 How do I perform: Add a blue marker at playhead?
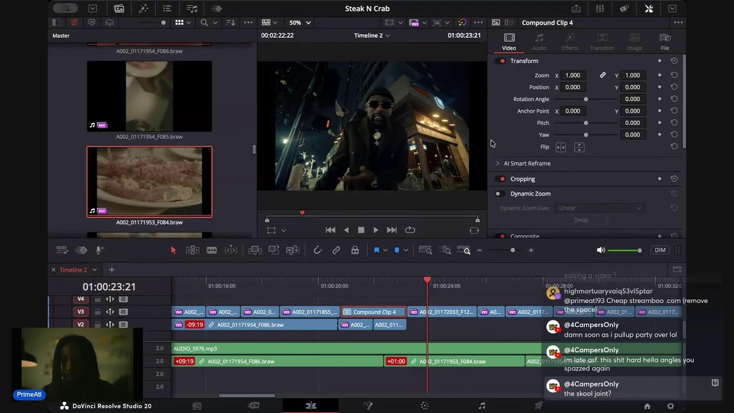[x=397, y=250]
